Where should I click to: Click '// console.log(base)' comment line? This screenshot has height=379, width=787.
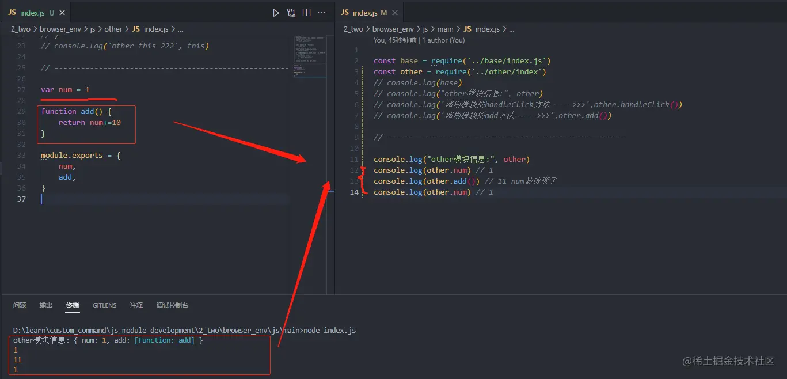[x=417, y=83]
